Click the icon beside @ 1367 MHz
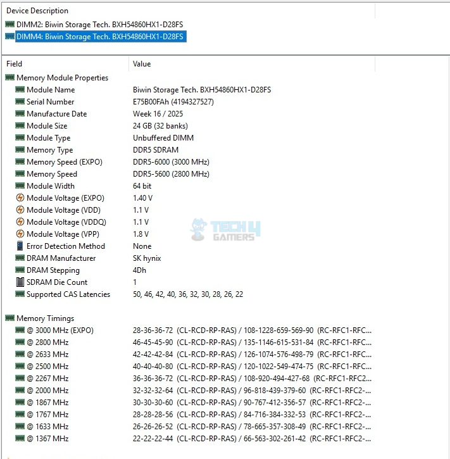The image size is (450, 459). coord(20,438)
